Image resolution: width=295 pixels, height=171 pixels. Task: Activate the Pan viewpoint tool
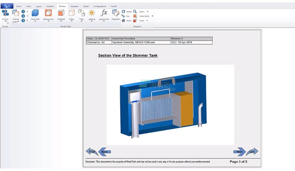pos(124,16)
